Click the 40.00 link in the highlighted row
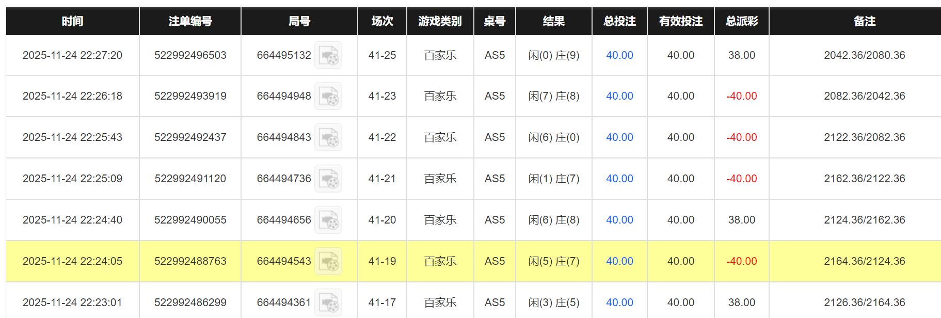Viewport: 941px width, 318px height. tap(618, 261)
